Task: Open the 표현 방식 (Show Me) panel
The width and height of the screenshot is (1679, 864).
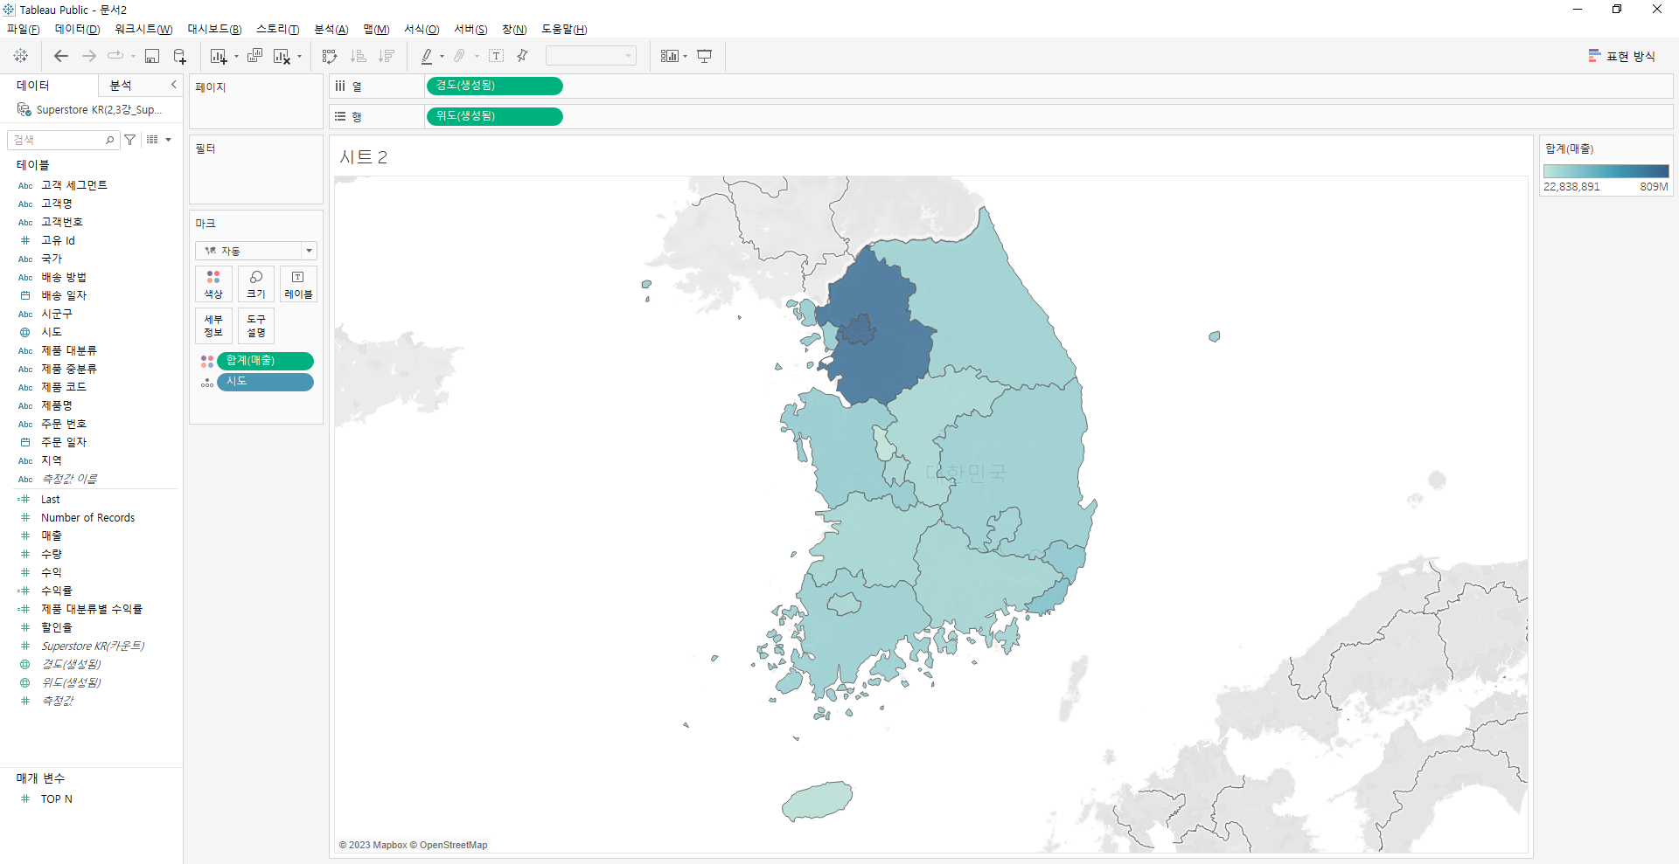Action: (1622, 56)
